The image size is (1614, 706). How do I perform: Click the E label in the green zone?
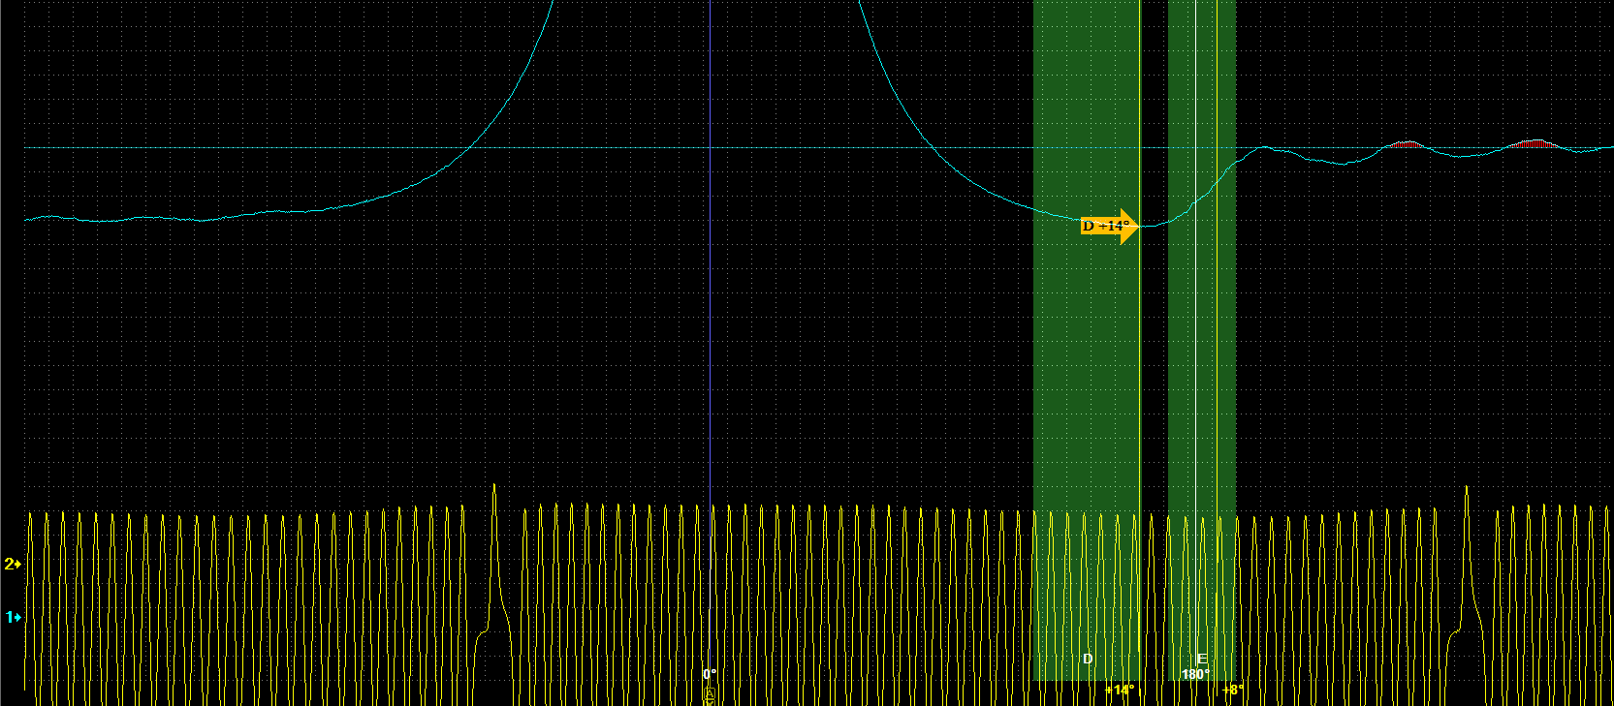point(1202,659)
